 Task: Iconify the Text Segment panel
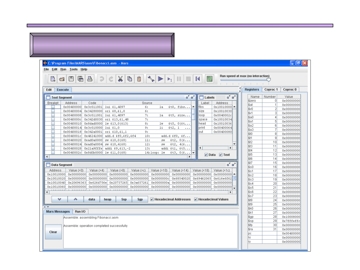[x=187, y=97]
